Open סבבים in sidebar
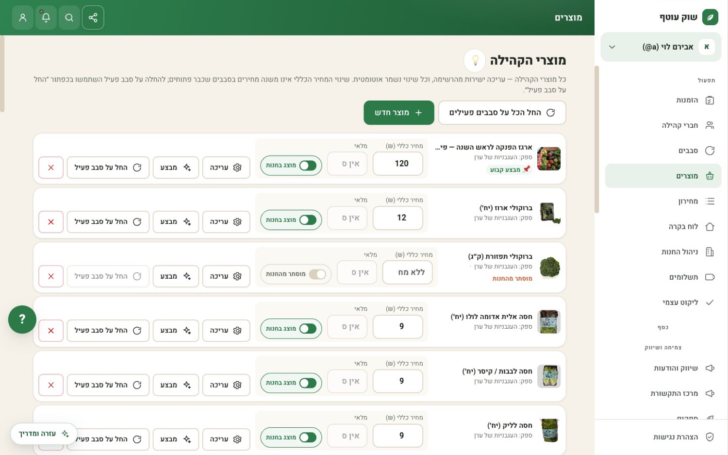The width and height of the screenshot is (728, 455). (663, 151)
